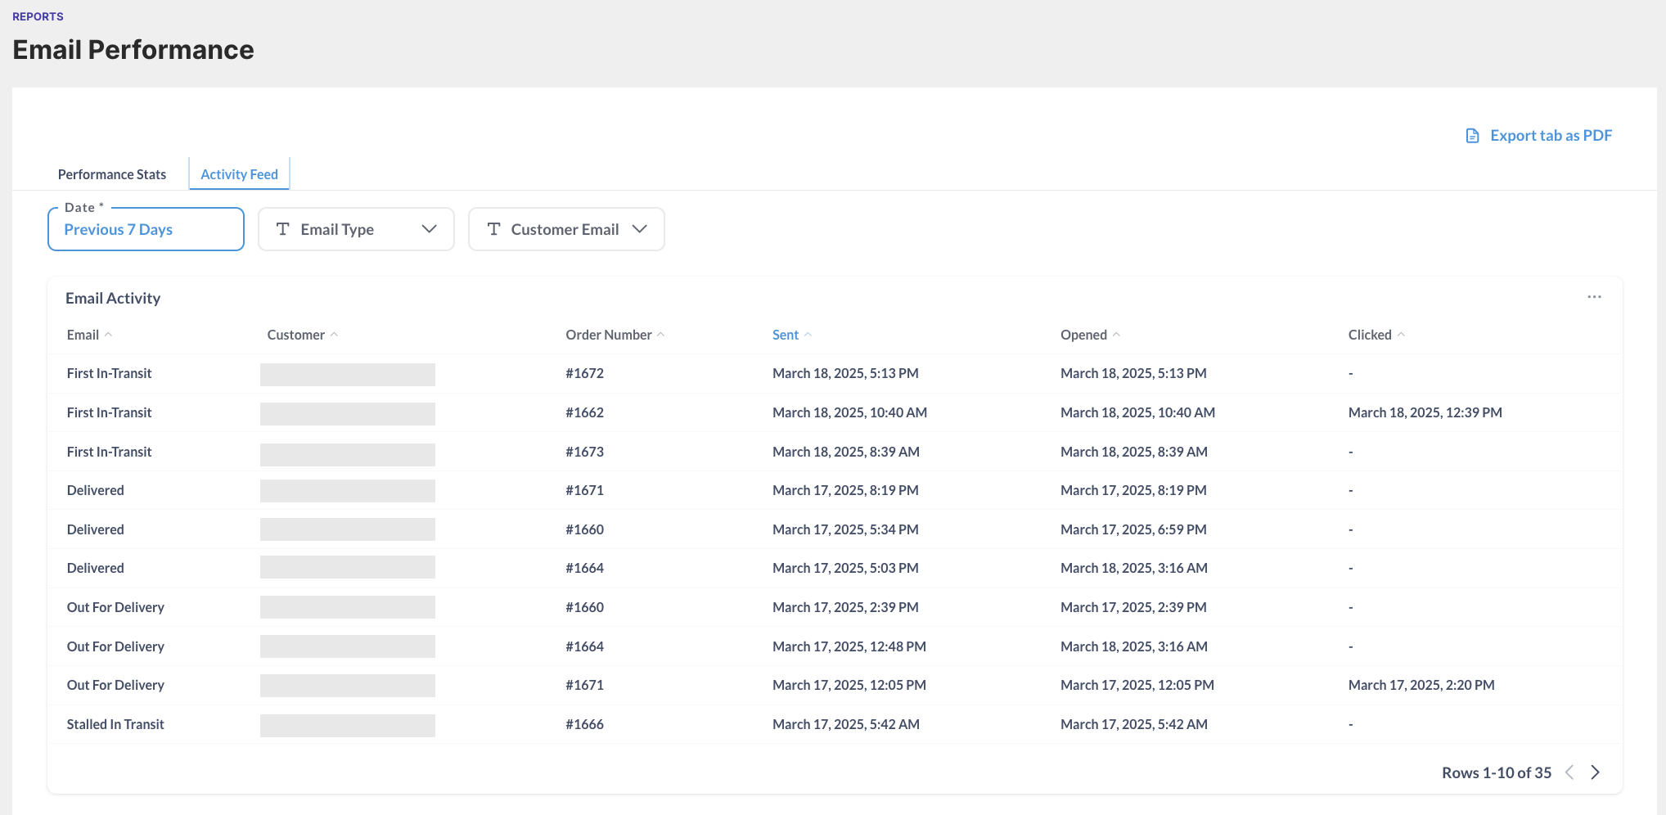Screen dimensions: 1666x815
Task: Sort by Order Number column caret
Action: pos(660,335)
